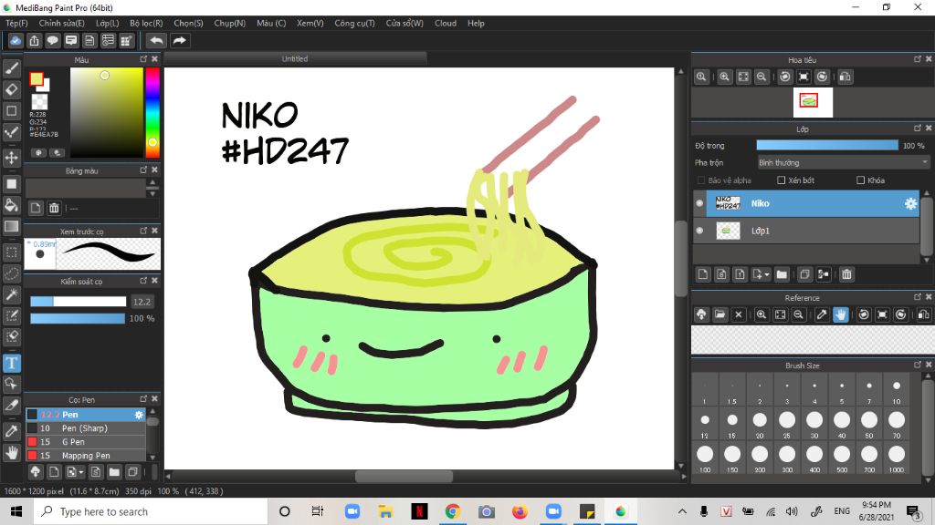
Task: Click the export share icon in top toolbar
Action: click(x=34, y=40)
